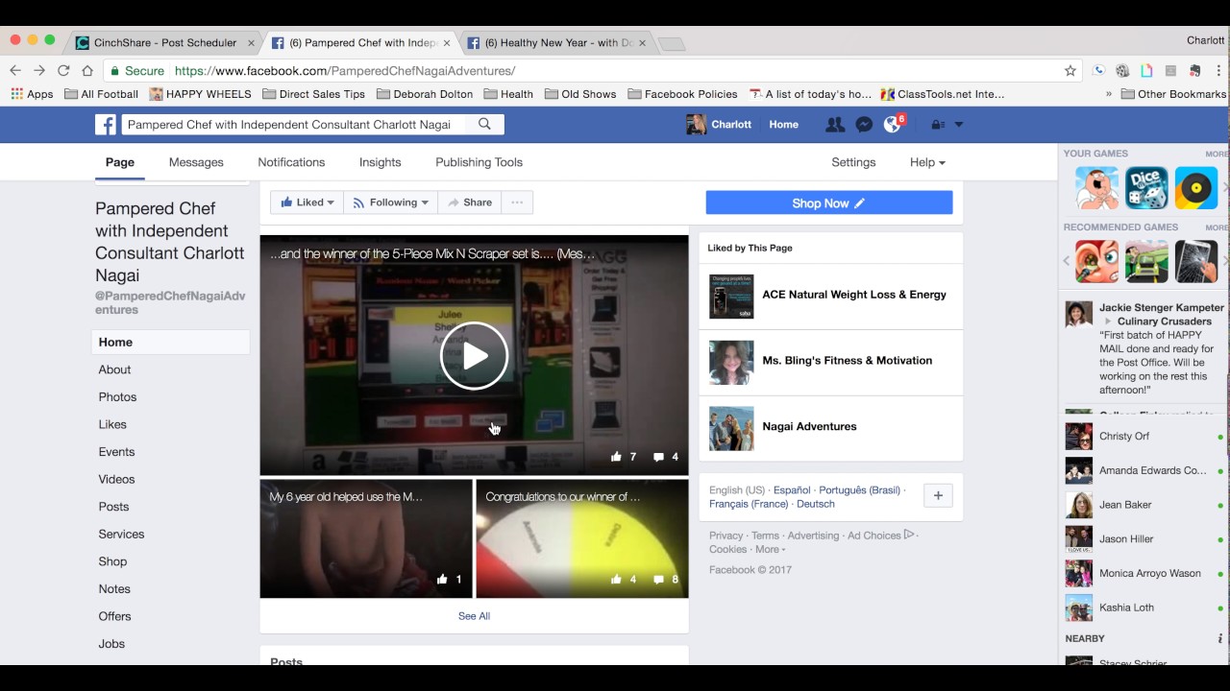Click the See All videos link
This screenshot has height=691, width=1230.
pyautogui.click(x=474, y=616)
